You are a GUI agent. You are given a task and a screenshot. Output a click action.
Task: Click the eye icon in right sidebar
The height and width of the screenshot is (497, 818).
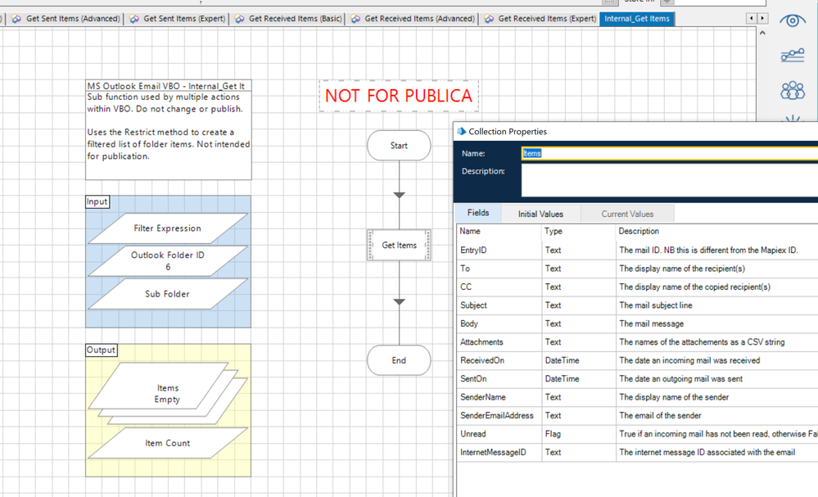792,20
